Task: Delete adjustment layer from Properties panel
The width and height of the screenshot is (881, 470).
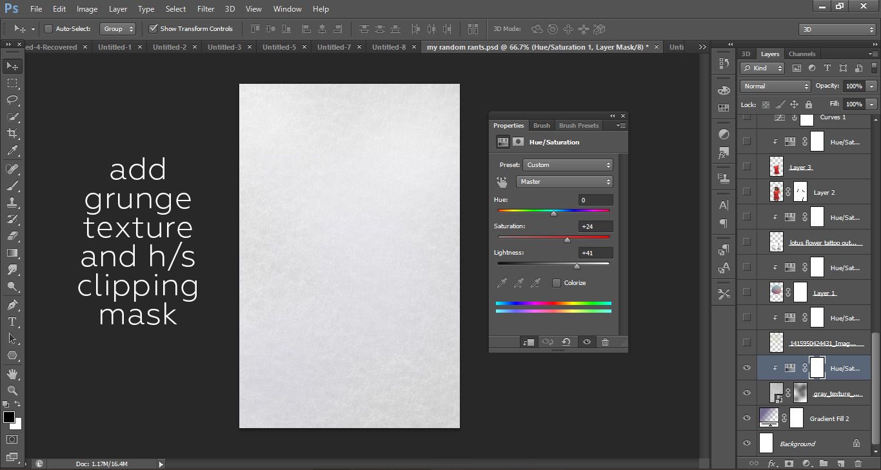Action: coord(605,342)
